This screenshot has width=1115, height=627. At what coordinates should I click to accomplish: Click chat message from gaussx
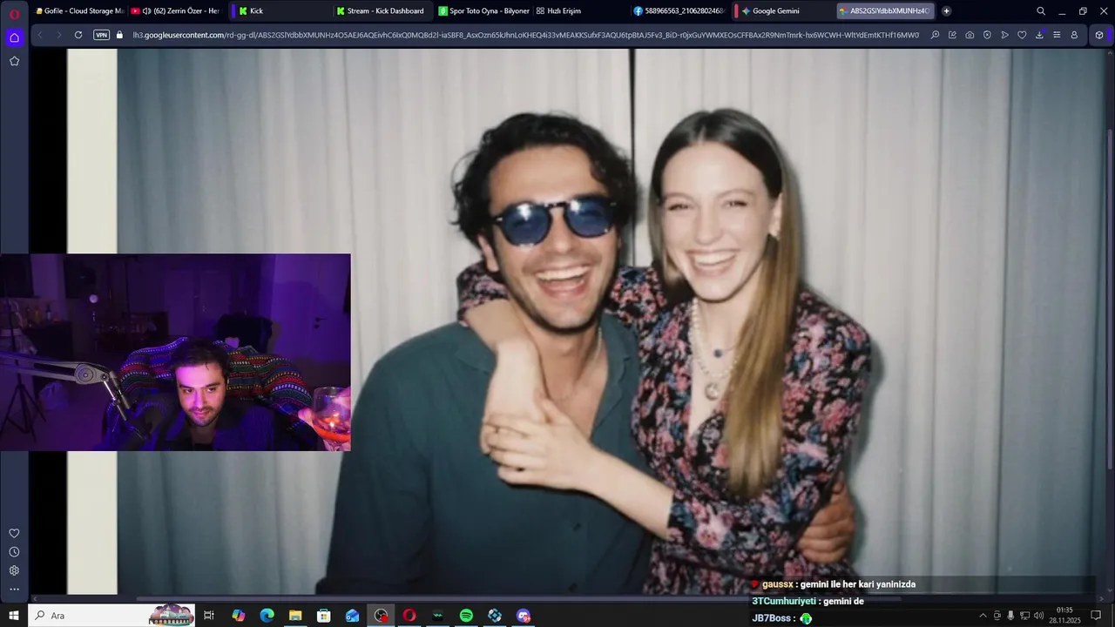tap(833, 584)
